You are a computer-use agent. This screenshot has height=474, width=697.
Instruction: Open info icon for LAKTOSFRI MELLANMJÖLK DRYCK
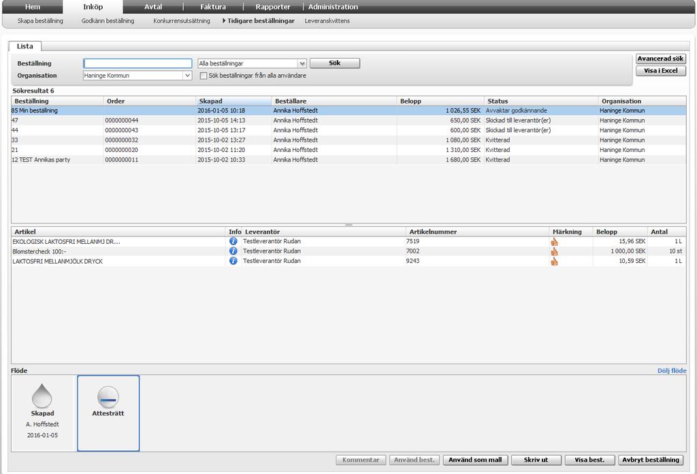click(x=233, y=261)
